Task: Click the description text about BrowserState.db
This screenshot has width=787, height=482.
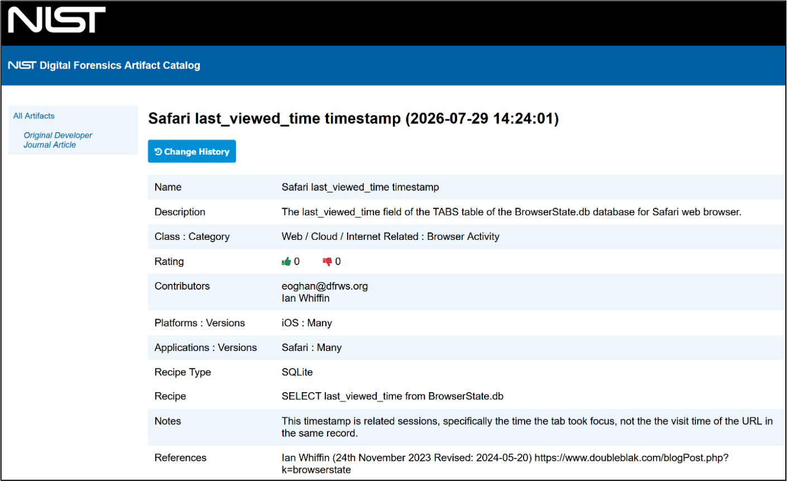Action: (x=511, y=212)
